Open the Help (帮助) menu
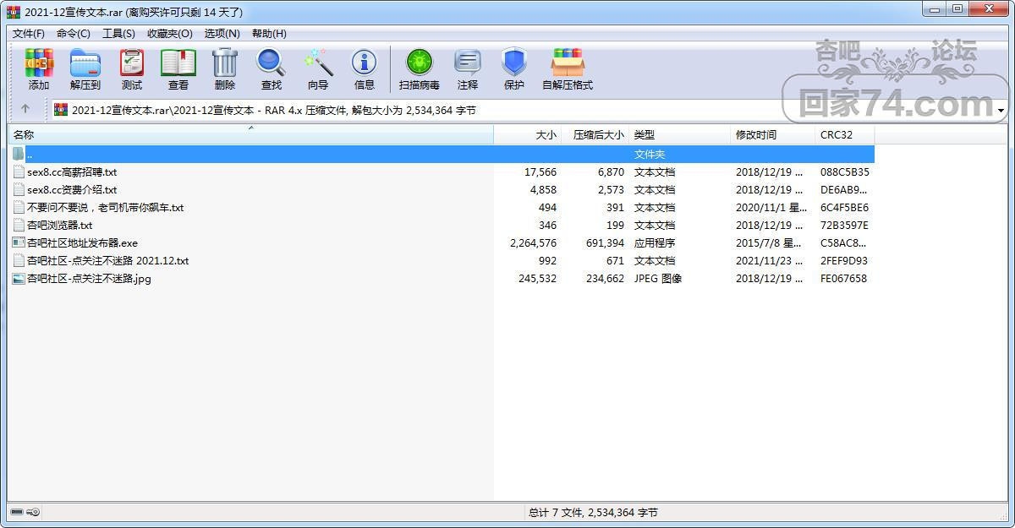 (x=269, y=33)
